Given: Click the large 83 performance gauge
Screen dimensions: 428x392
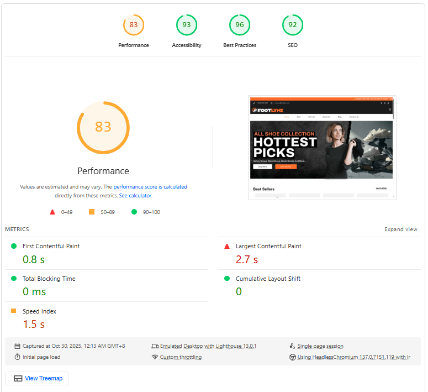Looking at the screenshot, I should point(103,127).
